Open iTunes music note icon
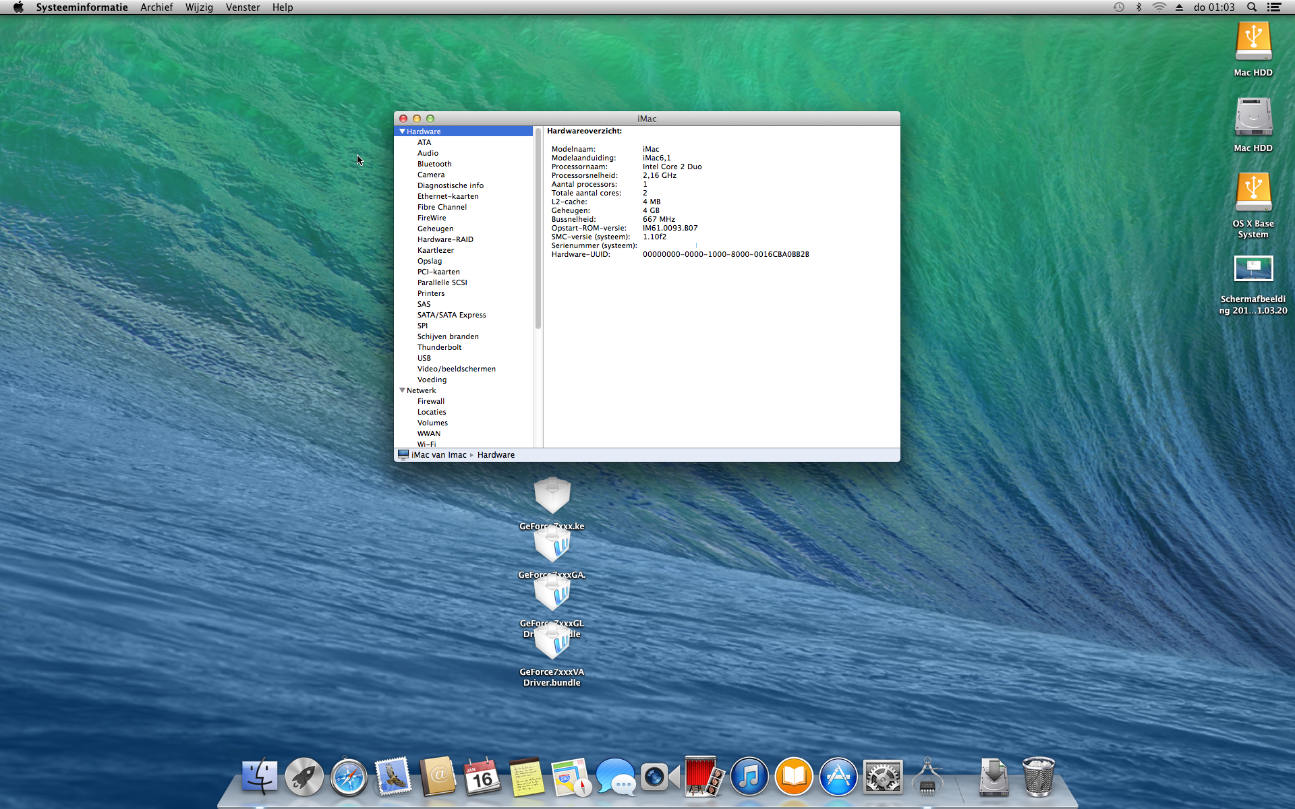The image size is (1295, 809). click(749, 777)
